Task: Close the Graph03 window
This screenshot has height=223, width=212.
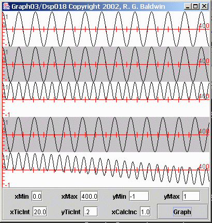Action: 204,6
